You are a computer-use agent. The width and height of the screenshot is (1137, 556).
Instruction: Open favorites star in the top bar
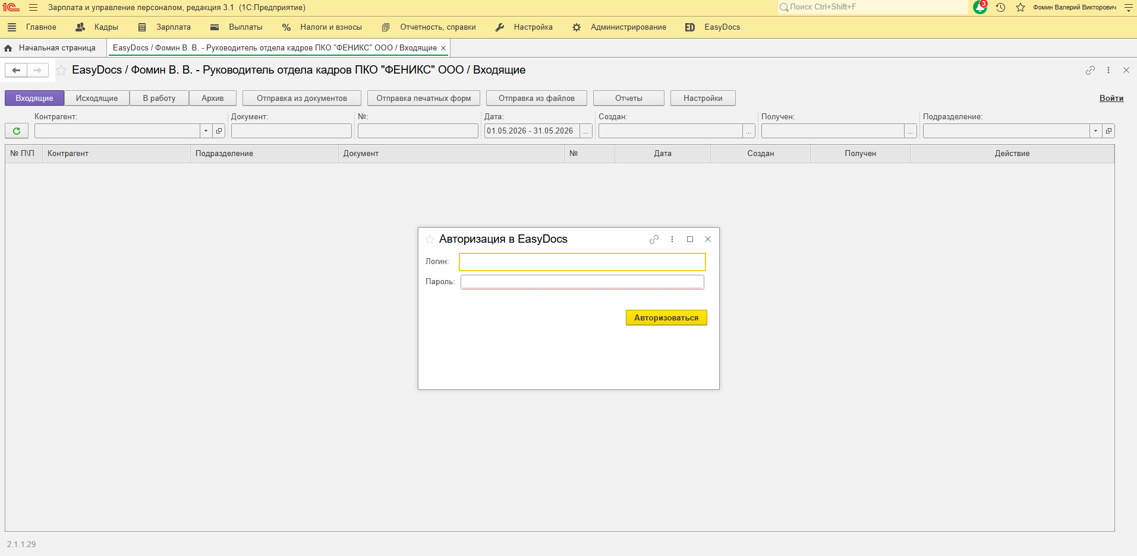click(1021, 8)
